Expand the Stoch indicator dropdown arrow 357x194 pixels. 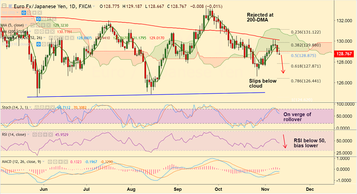(30, 107)
